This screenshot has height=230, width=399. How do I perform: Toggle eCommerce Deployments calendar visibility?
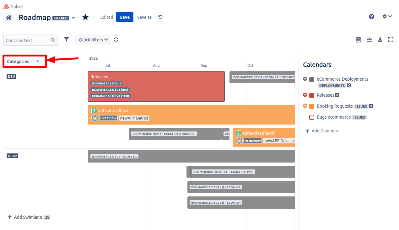pos(312,79)
